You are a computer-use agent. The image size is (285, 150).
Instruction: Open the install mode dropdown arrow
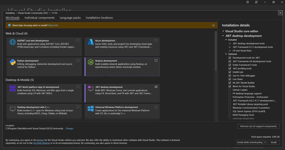(x=265, y=142)
